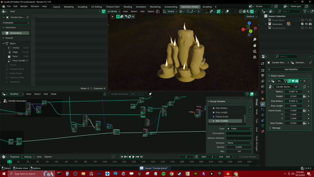Click the viewport zoom magnifier icon
The height and width of the screenshot is (177, 314).
coord(255,39)
